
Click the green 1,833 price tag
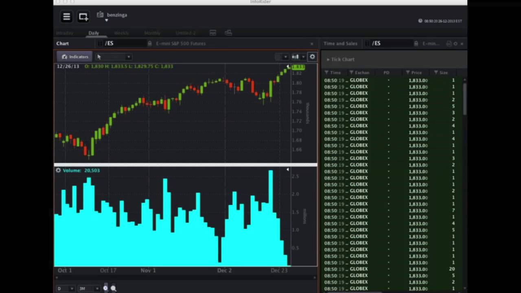(x=298, y=67)
